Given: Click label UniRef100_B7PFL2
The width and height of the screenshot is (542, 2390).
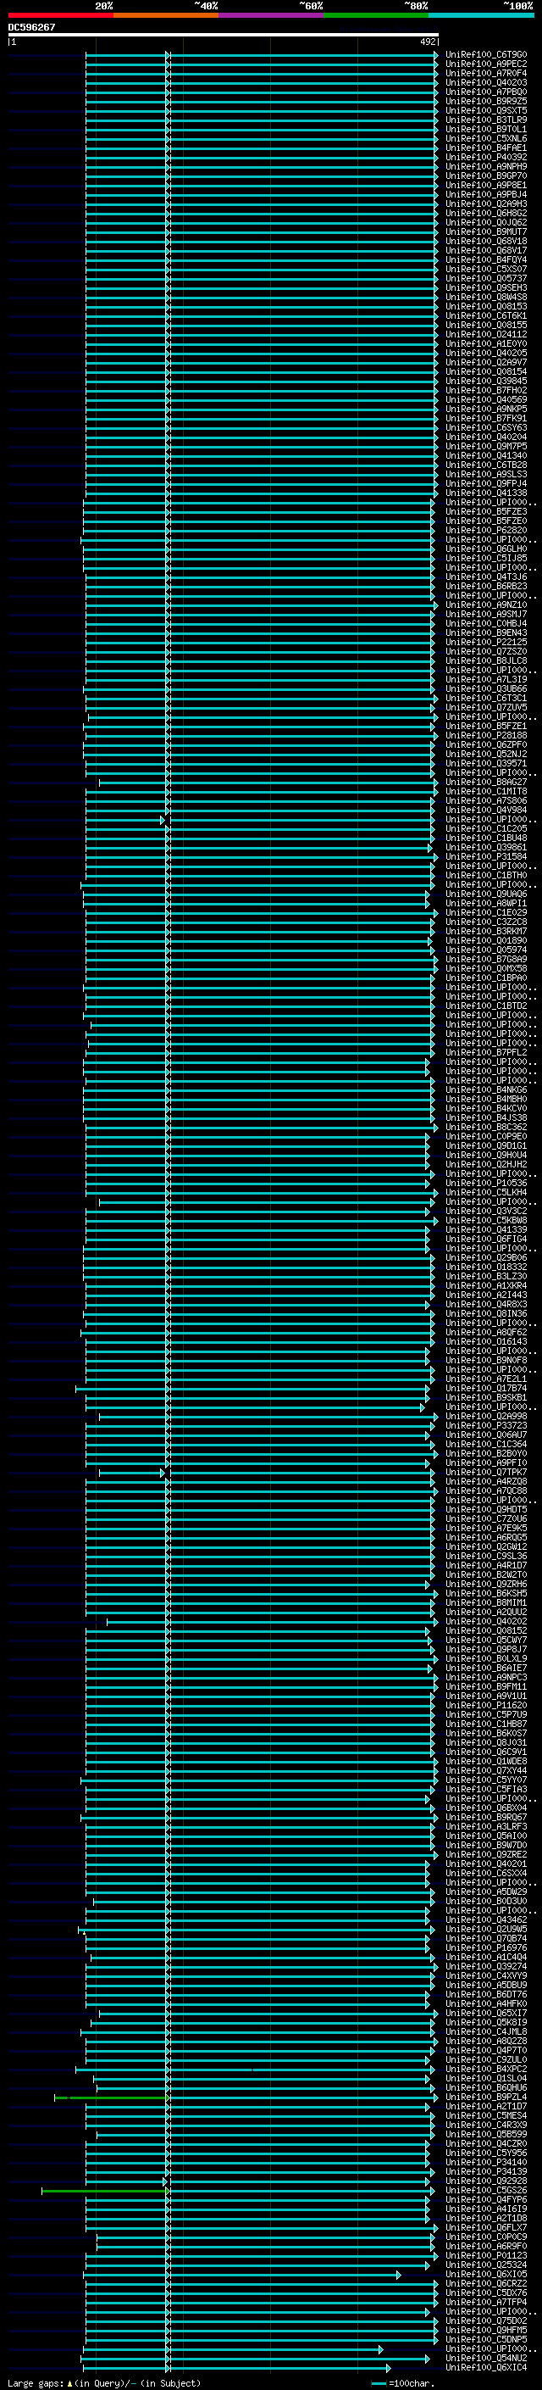Looking at the screenshot, I should pyautogui.click(x=486, y=1052).
